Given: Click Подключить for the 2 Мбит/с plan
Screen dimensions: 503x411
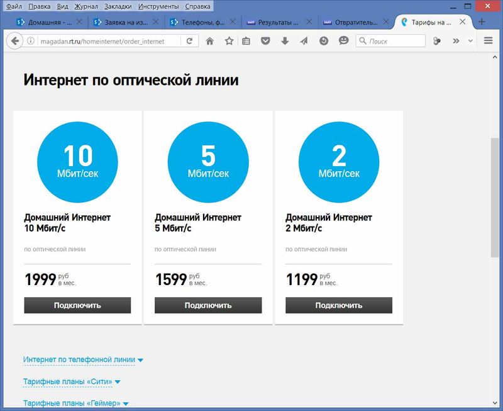Looking at the screenshot, I should (x=339, y=305).
